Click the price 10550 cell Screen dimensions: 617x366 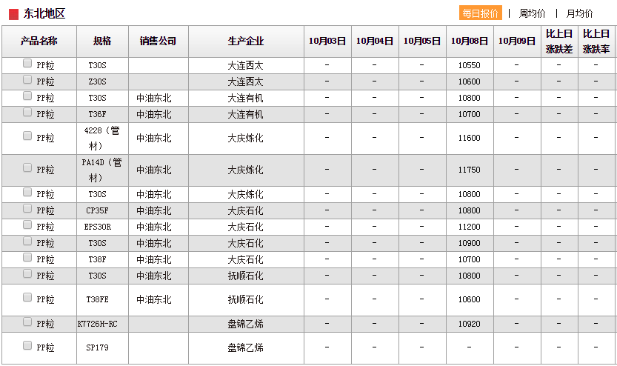pyautogui.click(x=470, y=65)
